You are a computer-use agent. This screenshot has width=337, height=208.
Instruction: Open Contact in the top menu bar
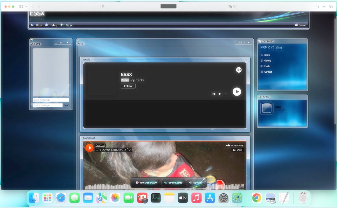(x=300, y=25)
